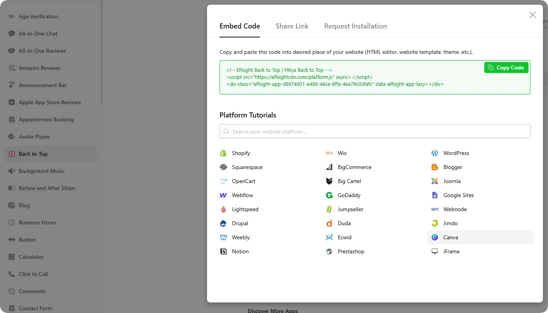The width and height of the screenshot is (548, 313).
Task: Click the Jimdo logo icon
Action: (x=435, y=223)
